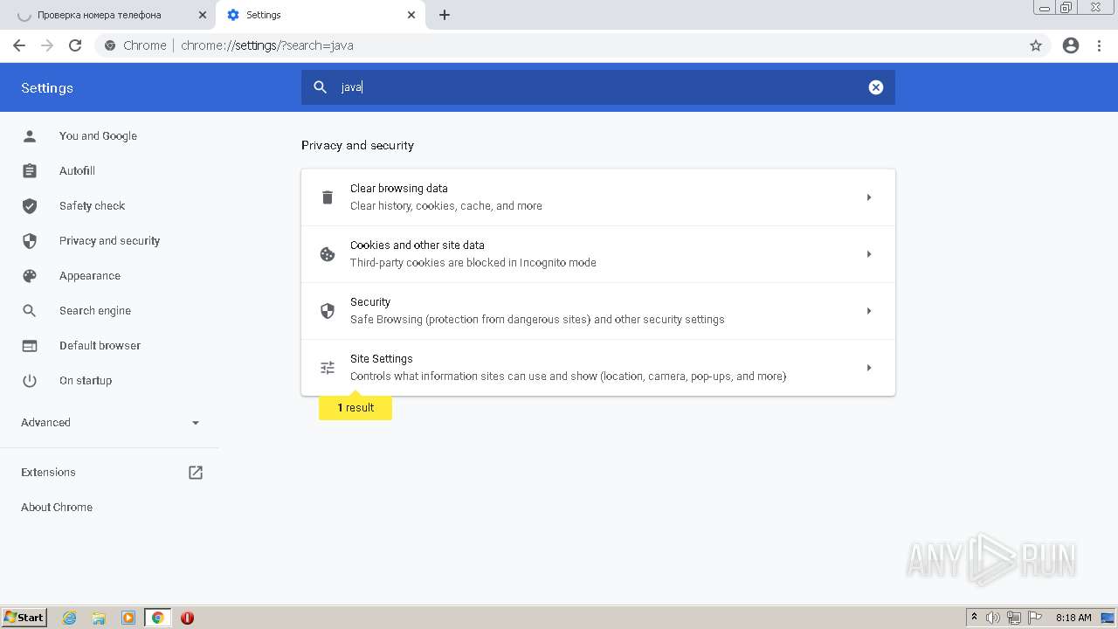Click the address bar URL chrome://settings
This screenshot has height=629, width=1118.
click(267, 45)
